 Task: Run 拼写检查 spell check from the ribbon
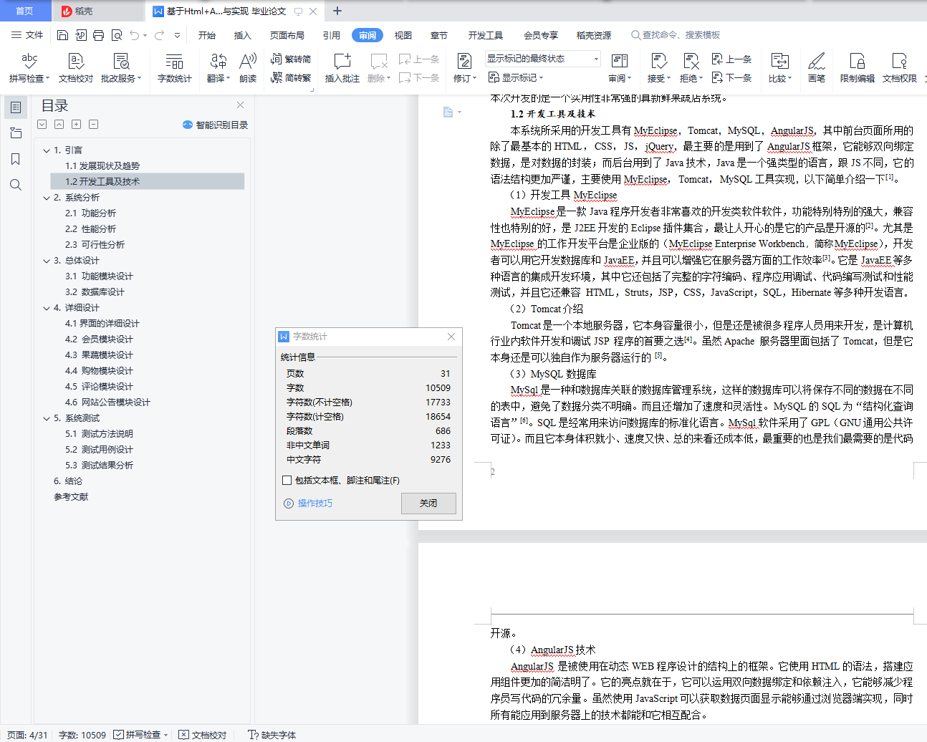[29, 68]
